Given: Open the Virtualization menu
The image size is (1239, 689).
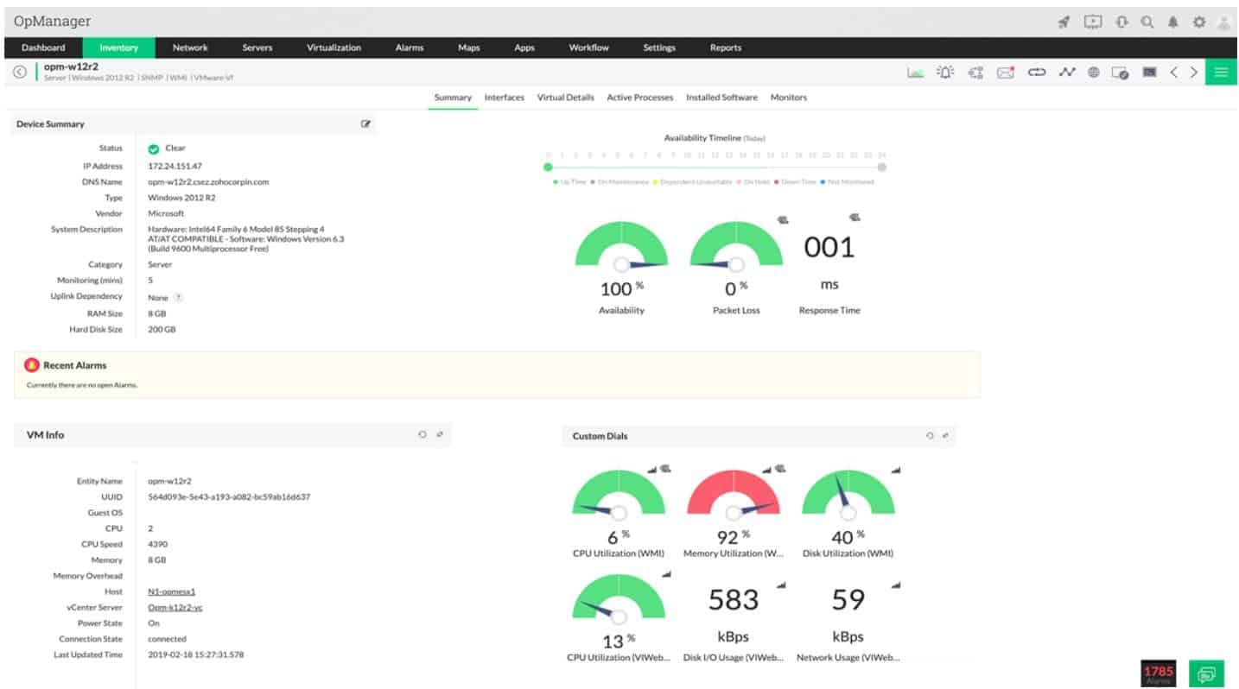Looking at the screenshot, I should click(x=334, y=47).
